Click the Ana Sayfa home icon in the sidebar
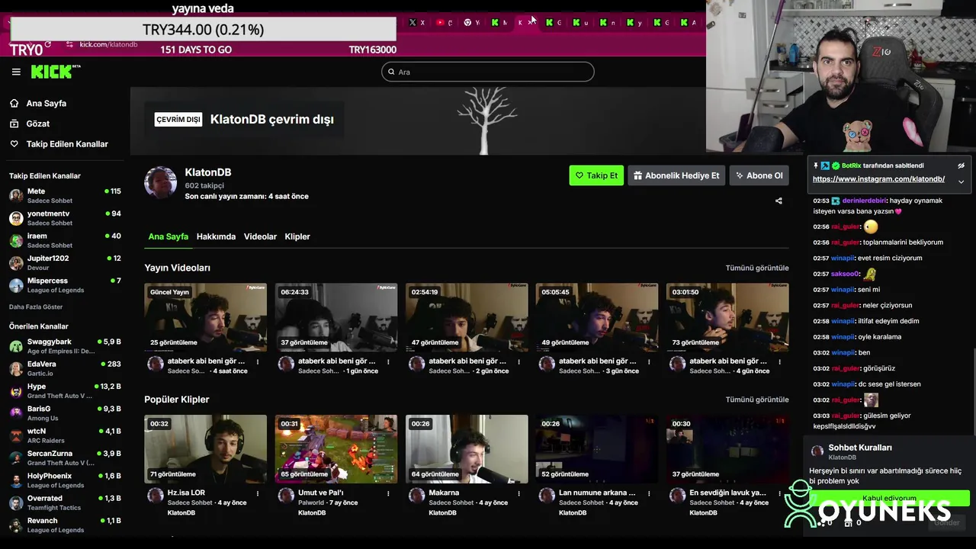 (14, 103)
